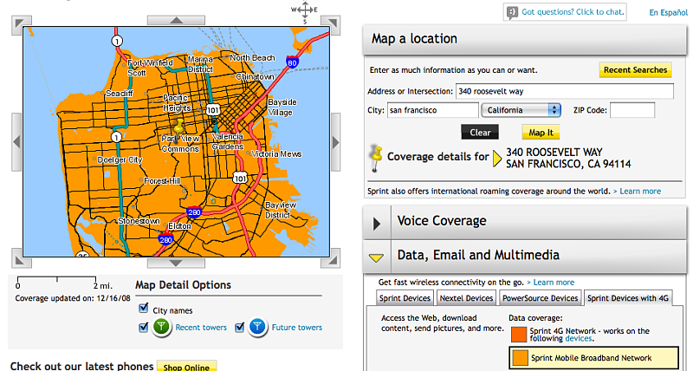Screen dimensions: 693x371
Task: Click Interstate 280 shield near Bayview District
Action: tap(193, 212)
